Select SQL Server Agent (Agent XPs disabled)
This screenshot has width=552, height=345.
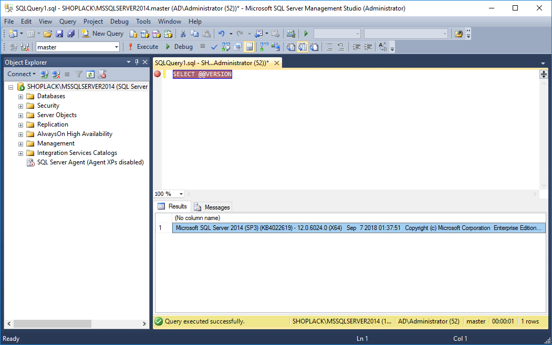[x=90, y=163]
